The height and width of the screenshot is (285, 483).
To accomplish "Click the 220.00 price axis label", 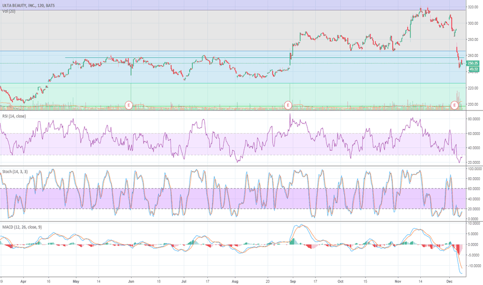I will pyautogui.click(x=473, y=88).
